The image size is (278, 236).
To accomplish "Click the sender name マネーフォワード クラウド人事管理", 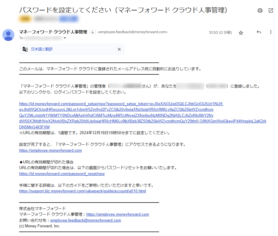I will tap(53, 32).
